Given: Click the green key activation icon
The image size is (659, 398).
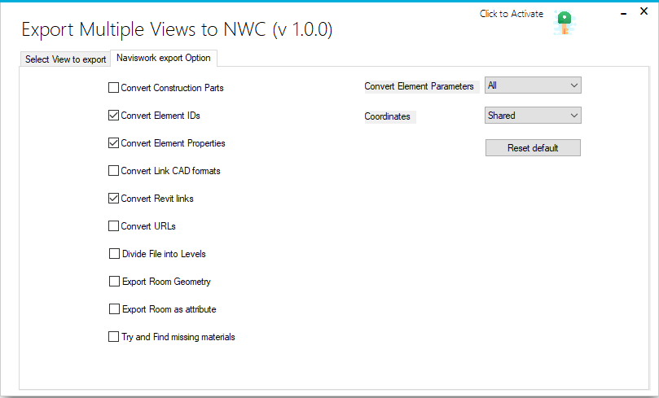Looking at the screenshot, I should [x=563, y=21].
